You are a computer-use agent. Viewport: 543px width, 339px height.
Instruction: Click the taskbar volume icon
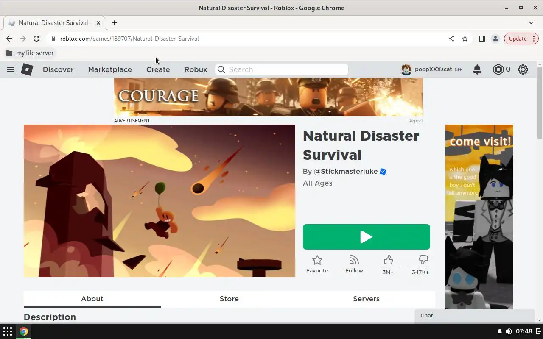[509, 331]
